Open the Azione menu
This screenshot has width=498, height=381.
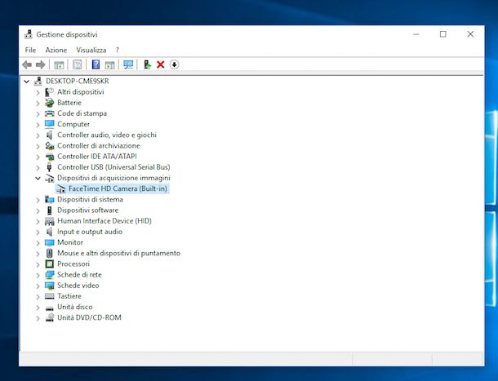56,50
